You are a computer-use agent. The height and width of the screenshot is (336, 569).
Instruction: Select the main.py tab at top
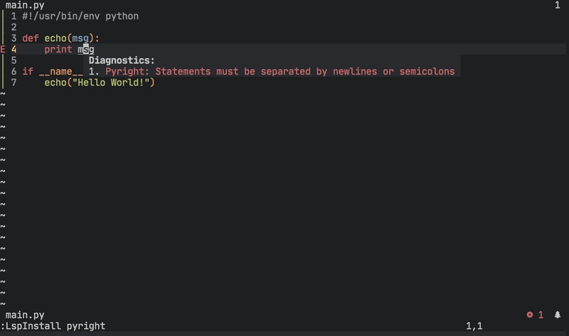(25, 5)
